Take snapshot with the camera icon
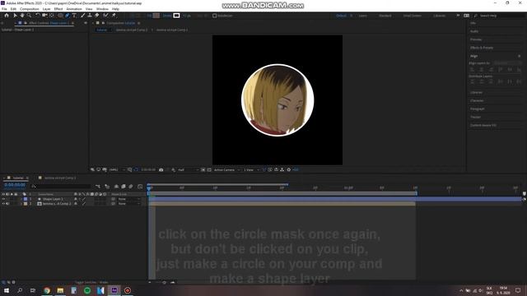This screenshot has height=296, width=527. tap(161, 170)
